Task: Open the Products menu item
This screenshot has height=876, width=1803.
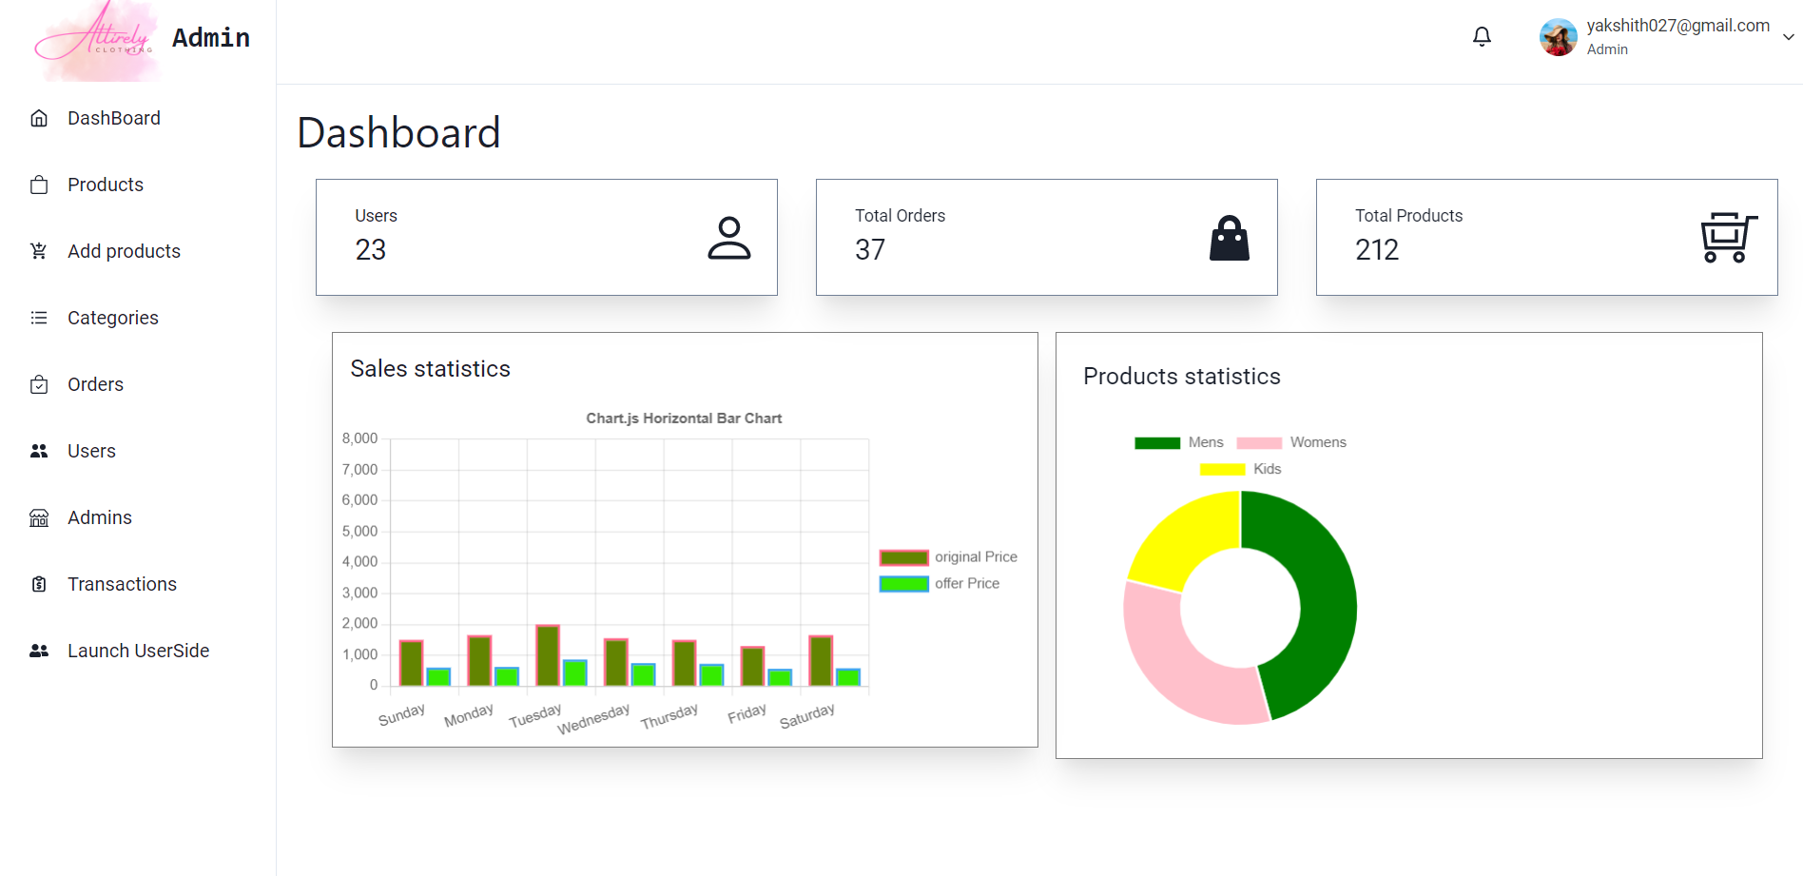Action: (x=106, y=185)
